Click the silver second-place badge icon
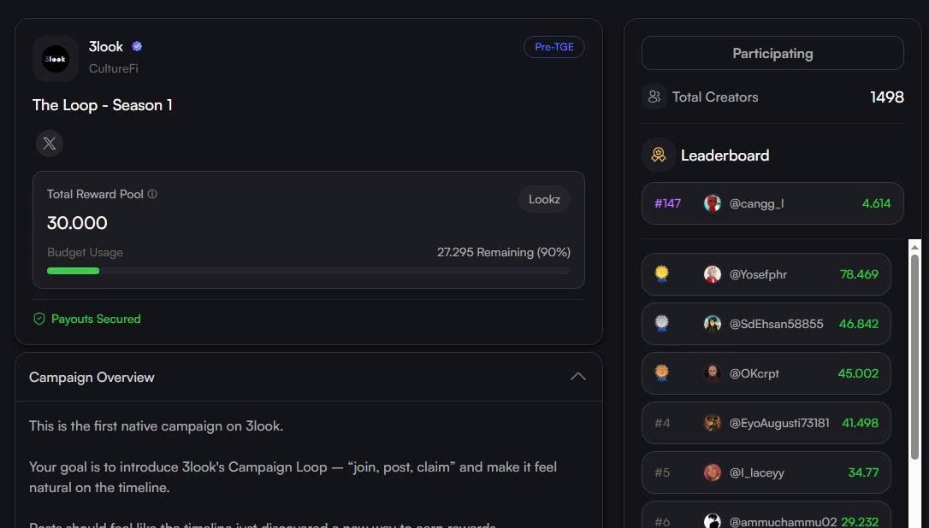 coord(661,324)
